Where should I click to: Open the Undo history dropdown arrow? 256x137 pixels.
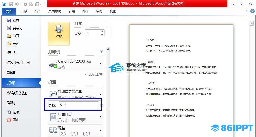(21, 5)
